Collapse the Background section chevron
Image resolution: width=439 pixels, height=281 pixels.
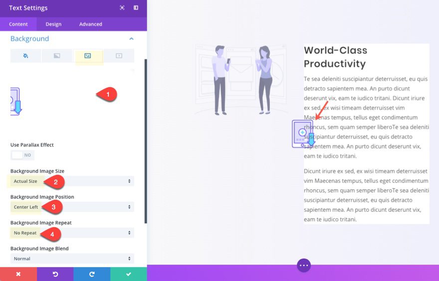pyautogui.click(x=131, y=39)
